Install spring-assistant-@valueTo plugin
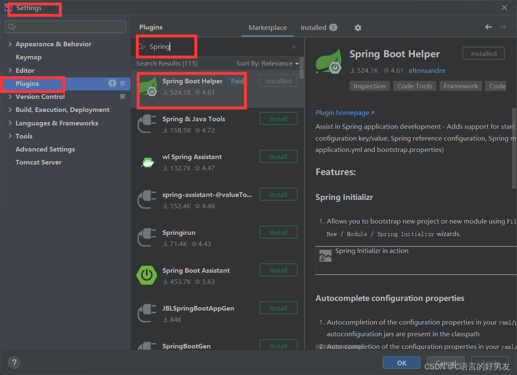Viewport: 517px width, 375px height. (278, 194)
